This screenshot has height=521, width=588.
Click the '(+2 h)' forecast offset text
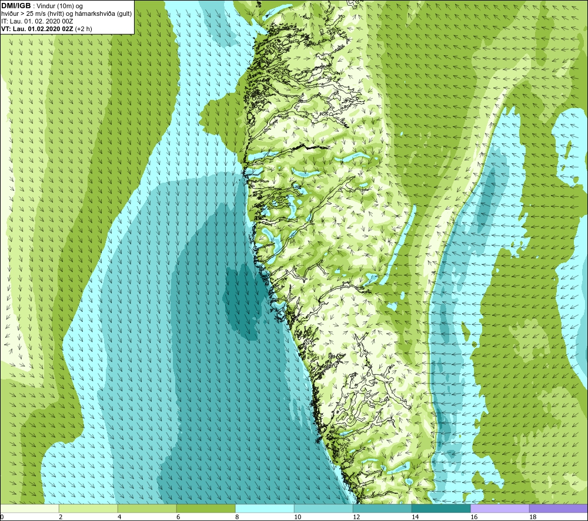click(83, 29)
